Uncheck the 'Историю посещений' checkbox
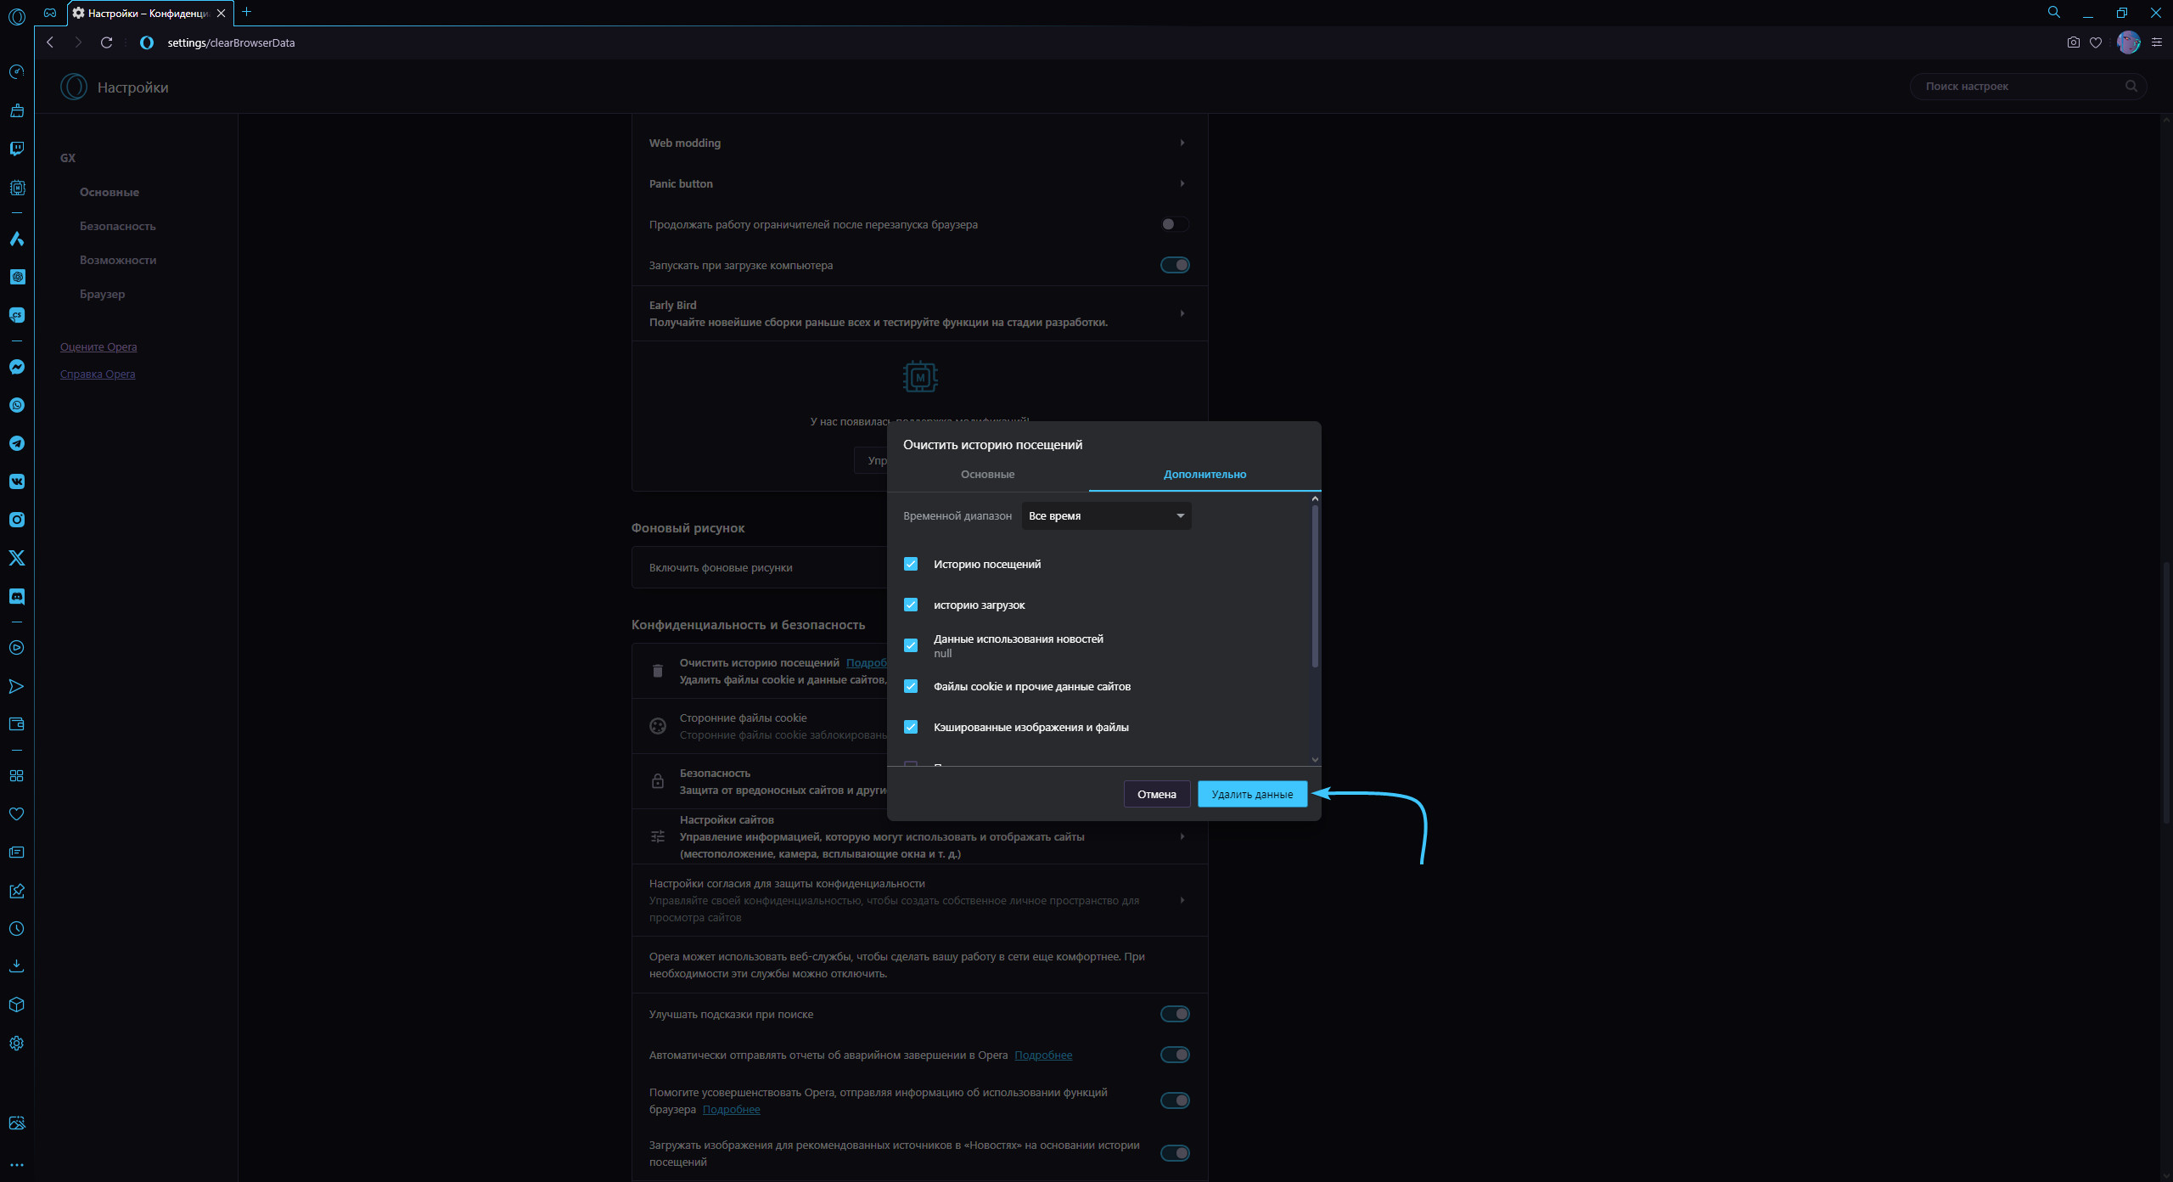 911,564
